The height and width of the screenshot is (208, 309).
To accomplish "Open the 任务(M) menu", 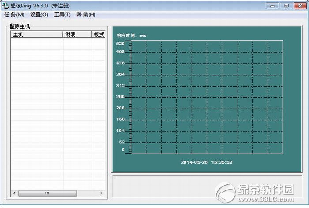I will click(14, 15).
